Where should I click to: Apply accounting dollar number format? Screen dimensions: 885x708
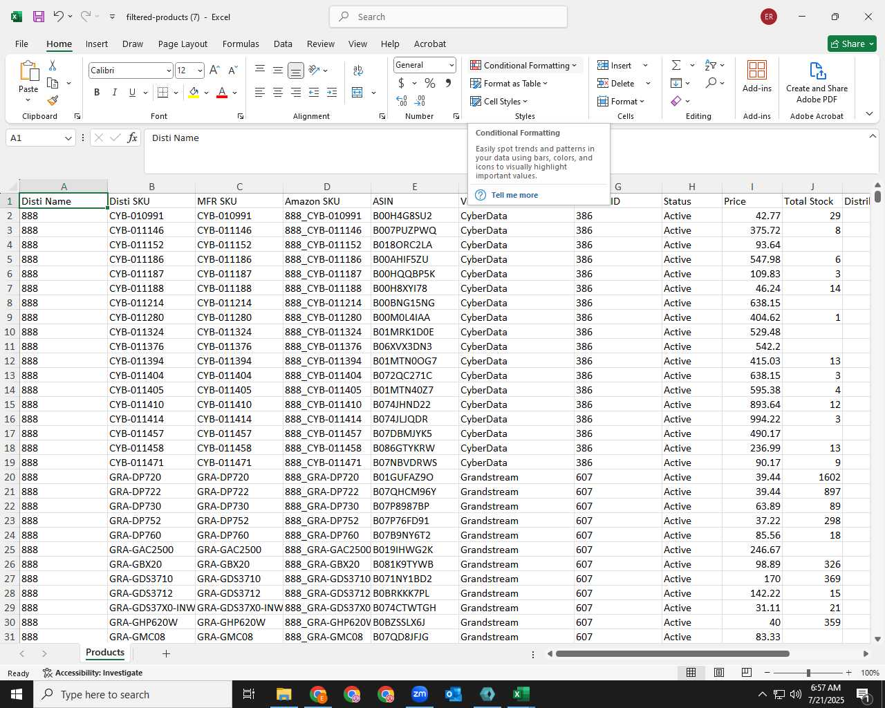click(x=402, y=83)
